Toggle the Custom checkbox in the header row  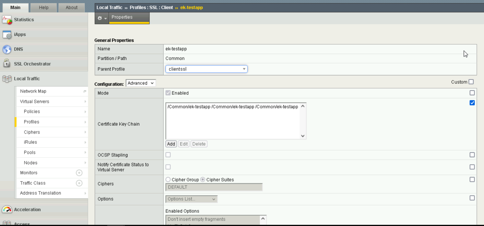(471, 82)
